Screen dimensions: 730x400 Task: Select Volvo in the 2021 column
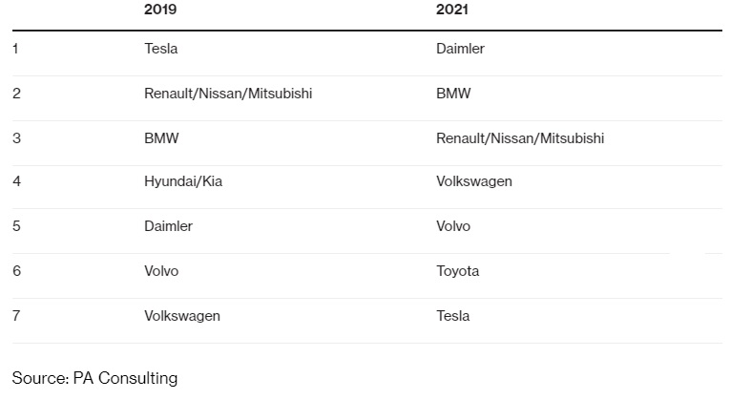pos(453,226)
